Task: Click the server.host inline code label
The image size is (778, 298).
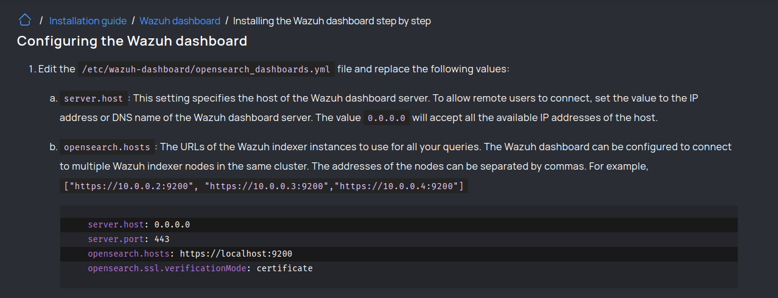Action: coord(94,99)
